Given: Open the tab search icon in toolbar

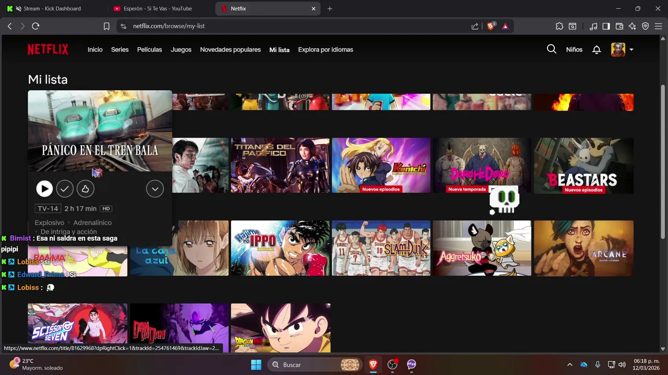Looking at the screenshot, I should click(x=572, y=26).
